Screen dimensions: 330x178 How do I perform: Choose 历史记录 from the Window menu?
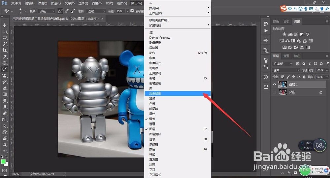(155, 93)
